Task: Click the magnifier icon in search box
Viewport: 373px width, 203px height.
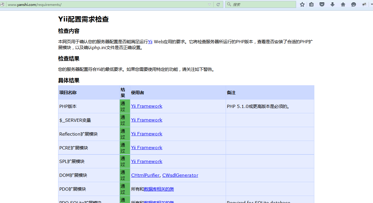Action: tap(229, 4)
